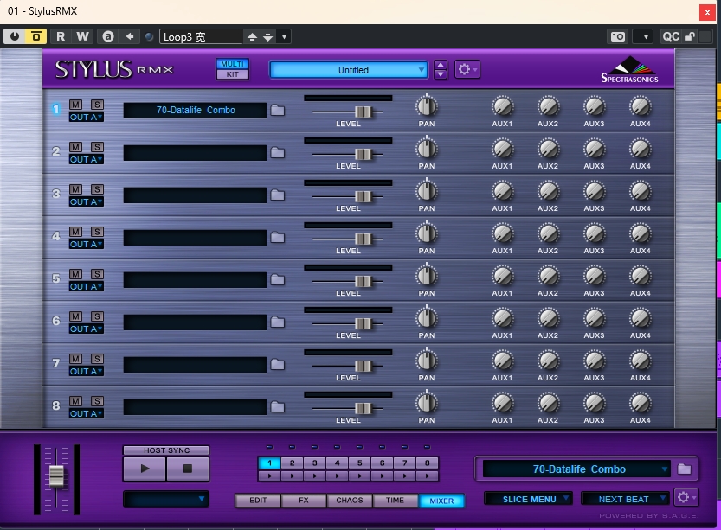Select part 8 in the part selector

428,463
